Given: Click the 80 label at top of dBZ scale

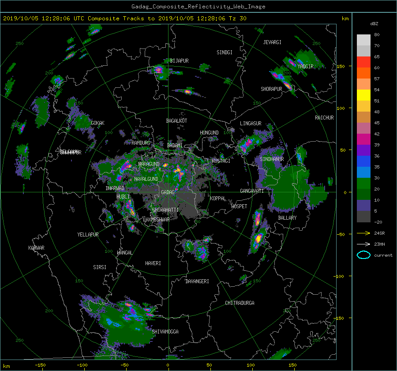Looking at the screenshot, I should pyautogui.click(x=377, y=35).
